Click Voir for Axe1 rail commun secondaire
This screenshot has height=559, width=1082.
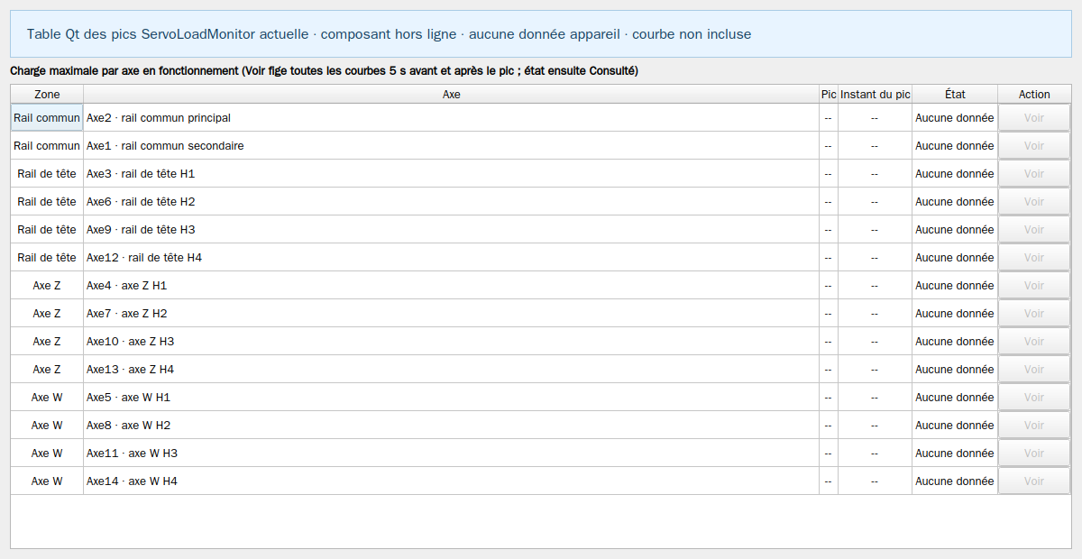pyautogui.click(x=1034, y=146)
